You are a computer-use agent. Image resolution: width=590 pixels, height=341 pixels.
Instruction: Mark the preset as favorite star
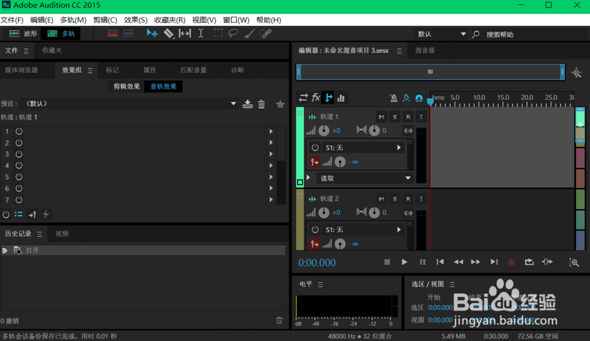280,104
